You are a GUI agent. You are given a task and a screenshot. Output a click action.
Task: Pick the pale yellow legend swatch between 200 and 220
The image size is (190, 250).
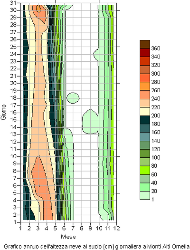click(145, 111)
